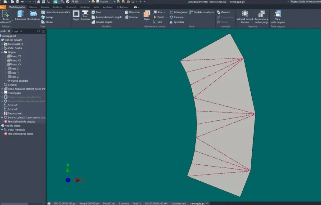Click the Ricerca Guida search field
Screen dimensions: 321x205
click(x=305, y=2)
